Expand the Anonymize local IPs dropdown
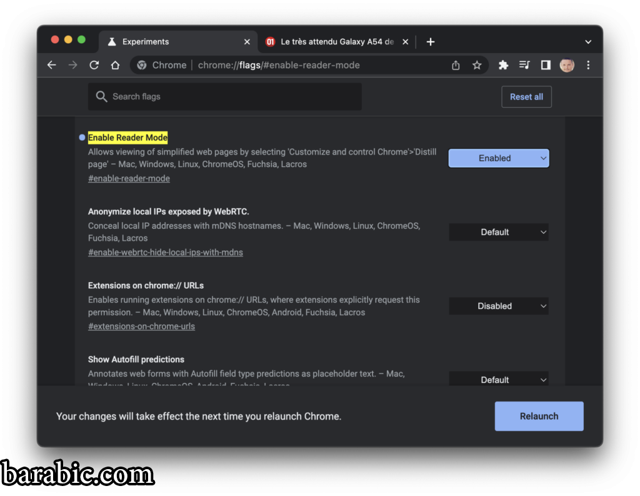This screenshot has width=640, height=496. (x=499, y=232)
